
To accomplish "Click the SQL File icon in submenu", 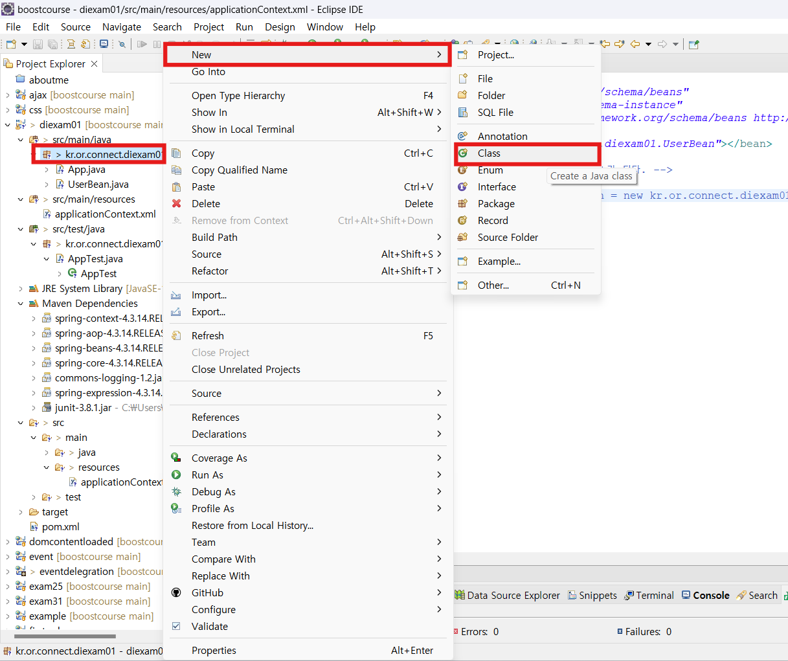I will (462, 113).
